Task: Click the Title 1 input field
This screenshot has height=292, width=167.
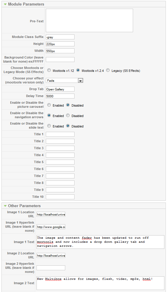Action: pos(60,134)
